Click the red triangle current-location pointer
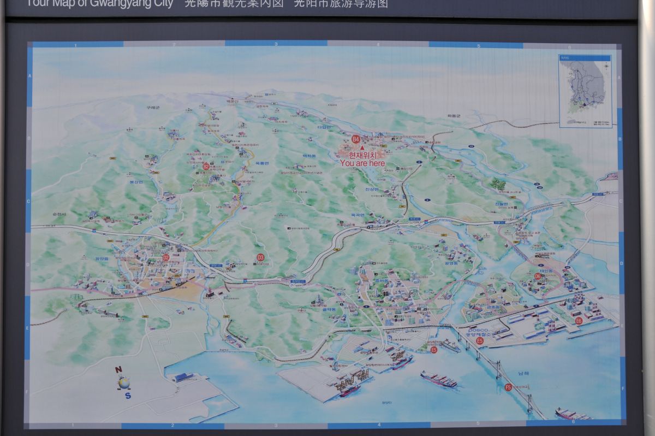Image resolution: width=655 pixels, height=436 pixels. pos(361,148)
